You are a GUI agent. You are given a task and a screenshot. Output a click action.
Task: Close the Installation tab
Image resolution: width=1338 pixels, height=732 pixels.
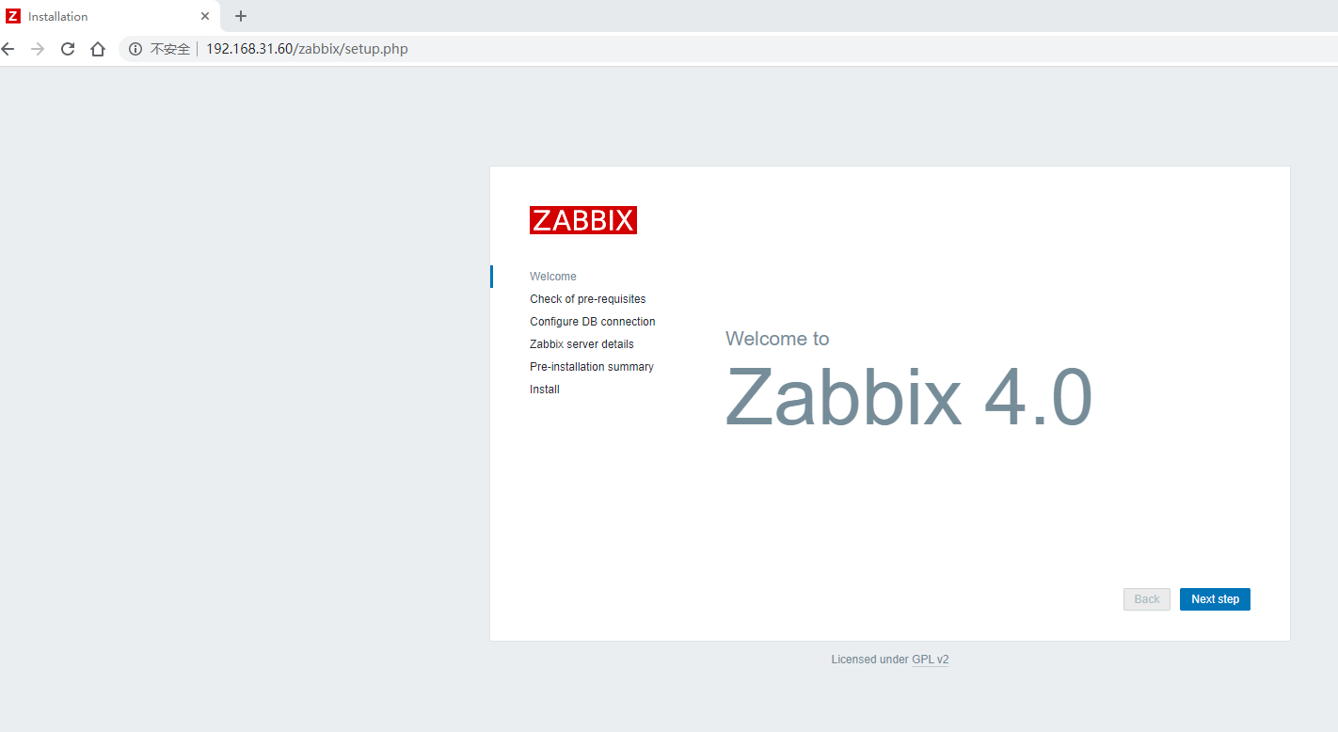[205, 16]
